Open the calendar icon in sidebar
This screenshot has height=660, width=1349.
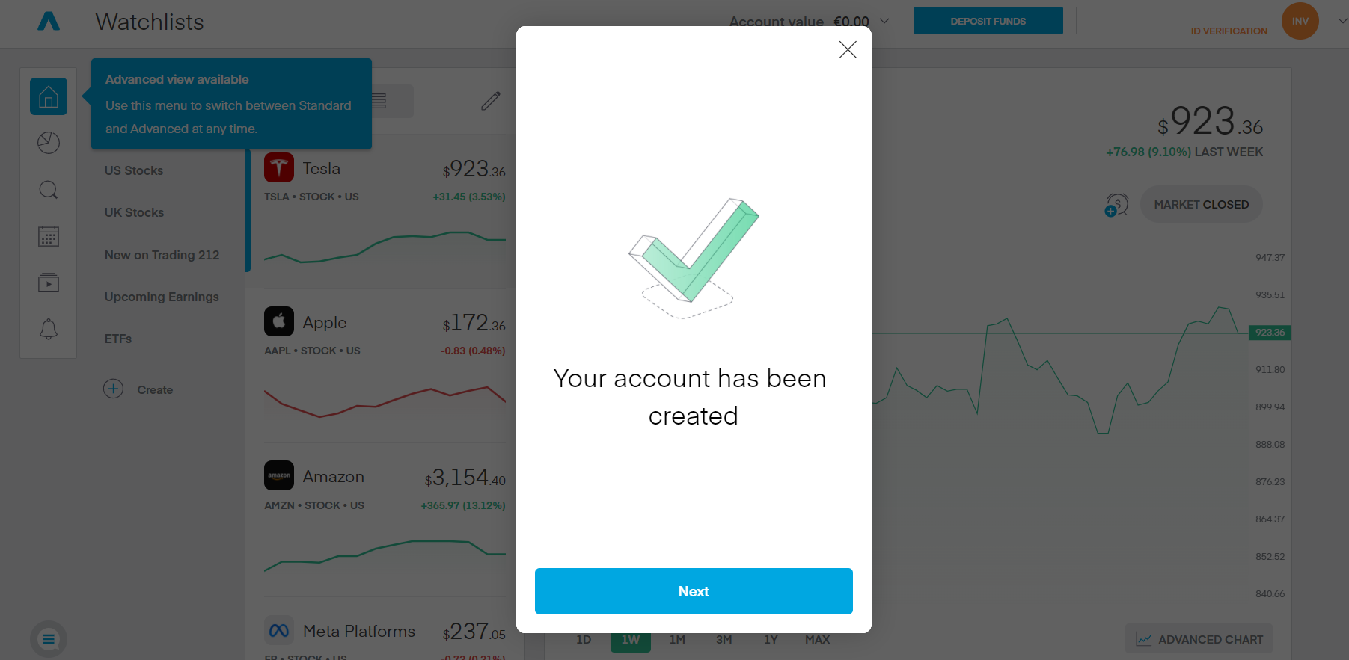click(49, 237)
